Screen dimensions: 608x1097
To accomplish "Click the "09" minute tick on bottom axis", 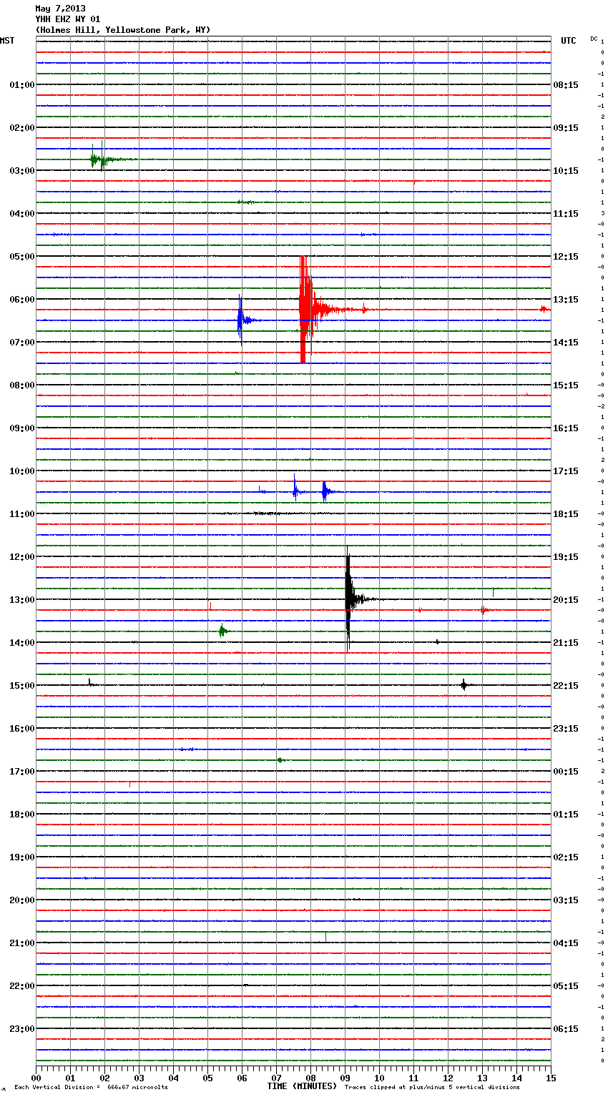I will pos(345,1078).
